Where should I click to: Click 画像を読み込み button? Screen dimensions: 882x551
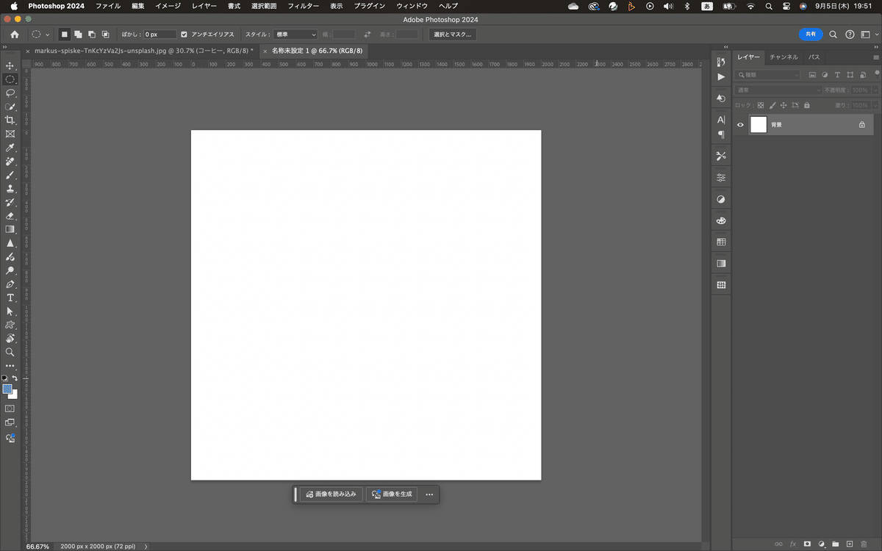[331, 494]
